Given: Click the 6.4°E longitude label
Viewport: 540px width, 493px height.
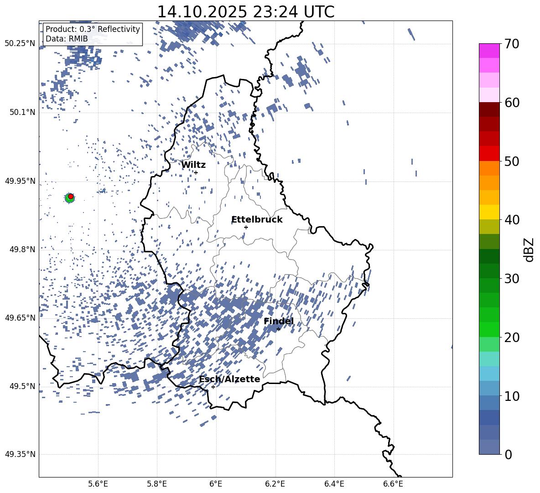Looking at the screenshot, I should pyautogui.click(x=334, y=484).
